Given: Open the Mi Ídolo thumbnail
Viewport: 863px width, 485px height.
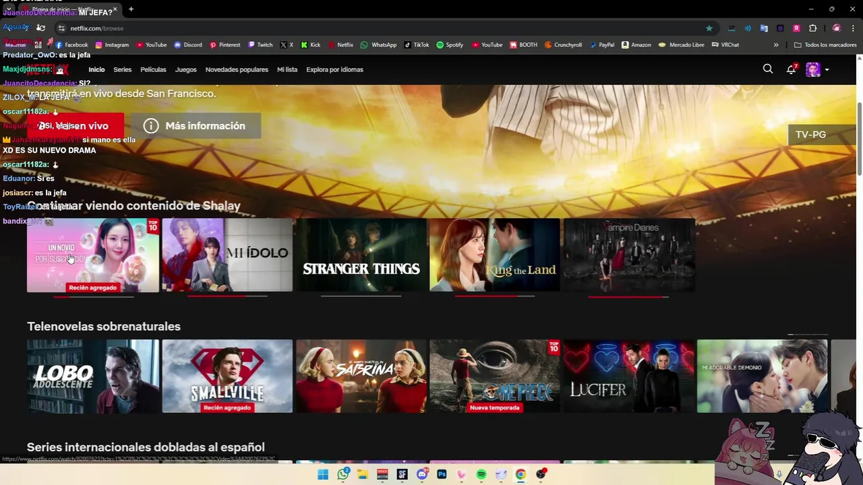Looking at the screenshot, I should coord(227,255).
